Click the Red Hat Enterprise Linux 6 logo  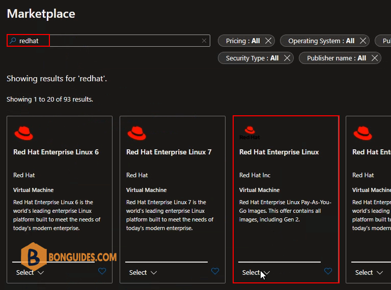coord(24,133)
